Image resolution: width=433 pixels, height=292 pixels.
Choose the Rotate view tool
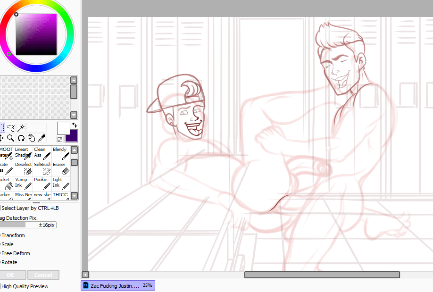[x=21, y=138]
